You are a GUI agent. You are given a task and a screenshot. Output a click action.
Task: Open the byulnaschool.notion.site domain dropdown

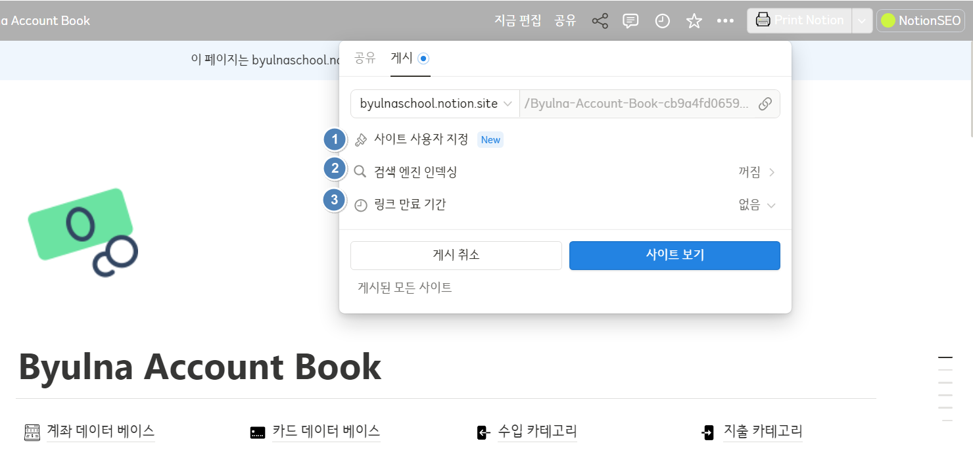434,103
